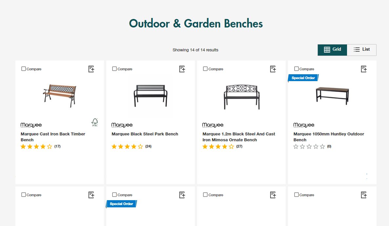Check Compare on Huntley Outdoor Bench card
Viewport: 389px width, 226px height.
[x=296, y=69]
